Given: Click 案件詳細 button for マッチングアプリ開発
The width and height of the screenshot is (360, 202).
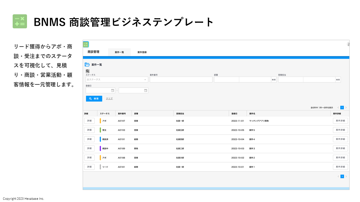Looking at the screenshot, I should coord(340,121).
